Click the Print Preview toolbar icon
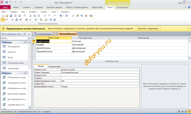The image size is (191, 114). coord(19,16)
